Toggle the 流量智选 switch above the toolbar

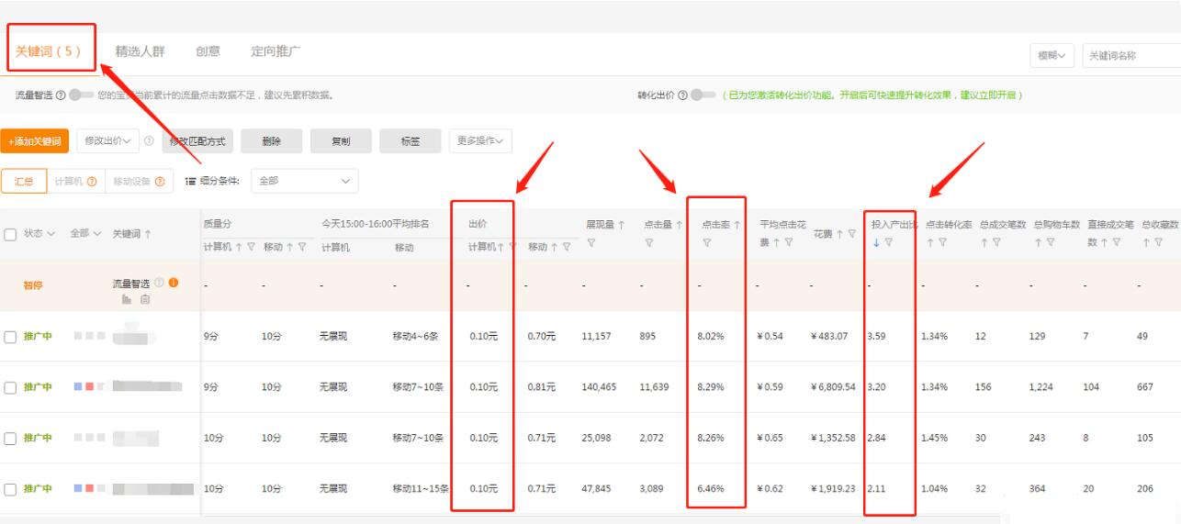[83, 95]
